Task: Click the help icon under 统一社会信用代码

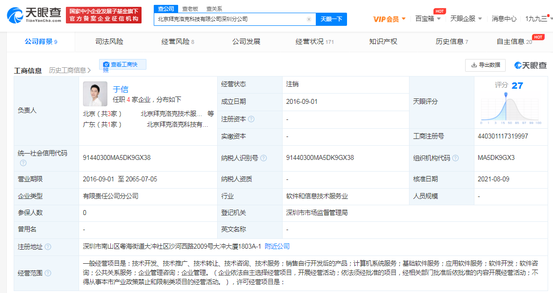Action: (23, 163)
